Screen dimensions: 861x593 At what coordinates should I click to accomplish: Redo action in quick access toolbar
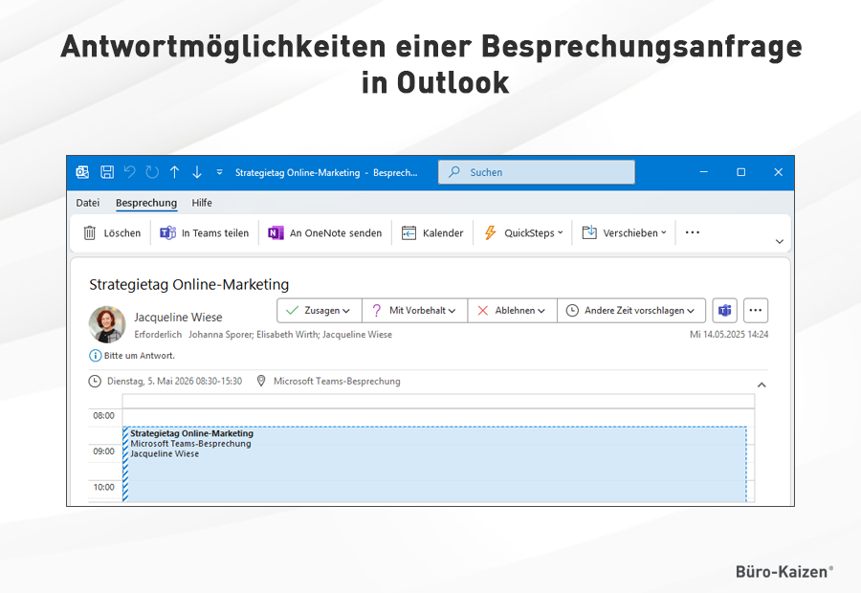click(x=152, y=172)
